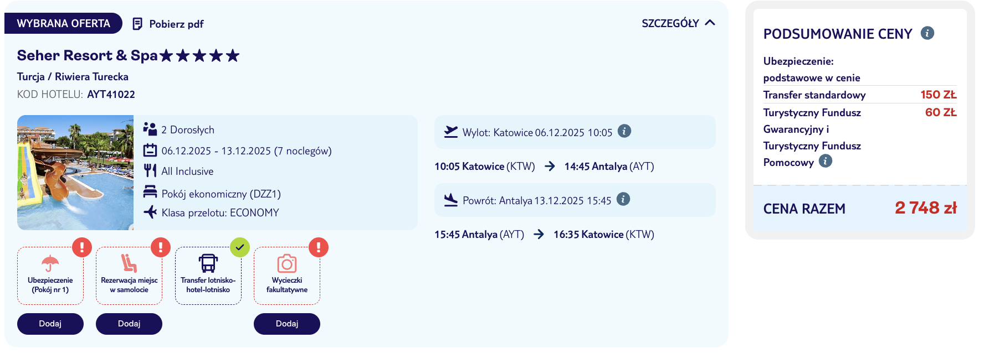Select the airplane seat reservation tile
Image resolution: width=984 pixels, height=353 pixels.
pyautogui.click(x=129, y=276)
